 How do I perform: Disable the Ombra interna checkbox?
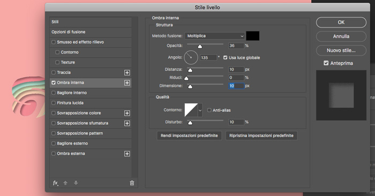(x=54, y=82)
